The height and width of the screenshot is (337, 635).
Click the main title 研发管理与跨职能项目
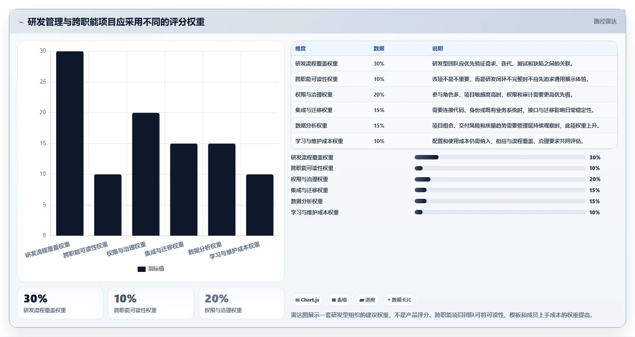pos(116,22)
